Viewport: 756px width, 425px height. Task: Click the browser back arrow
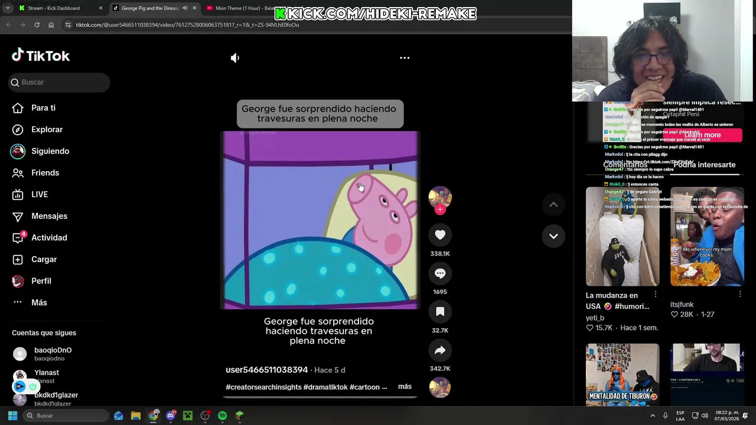pos(8,25)
